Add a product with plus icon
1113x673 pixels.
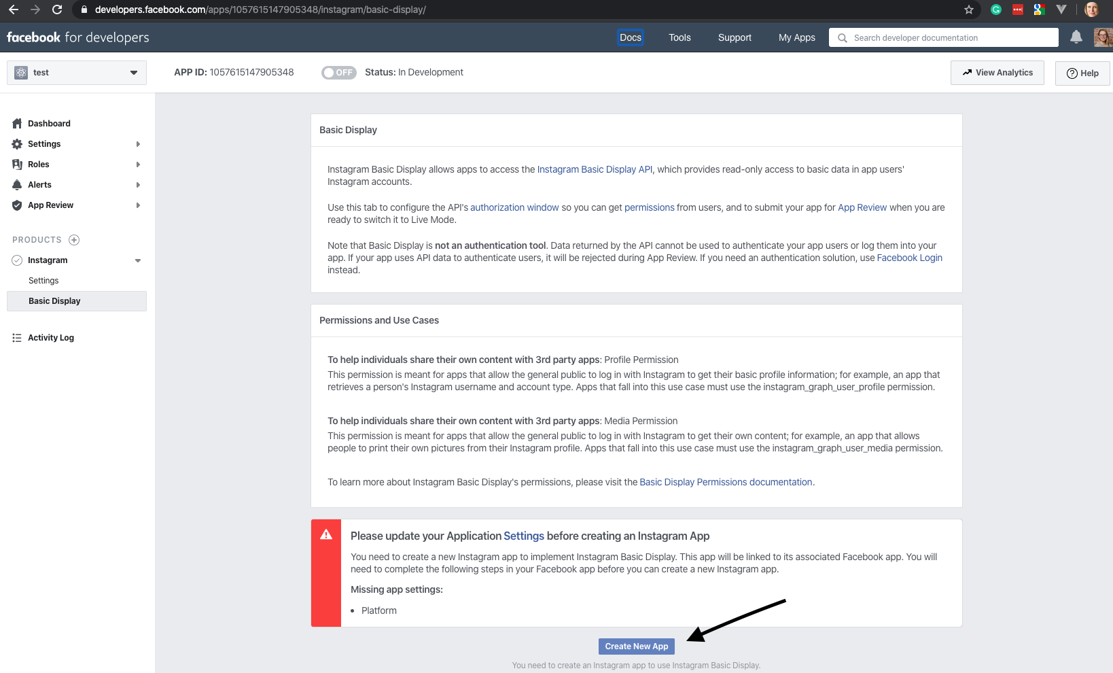(x=74, y=240)
